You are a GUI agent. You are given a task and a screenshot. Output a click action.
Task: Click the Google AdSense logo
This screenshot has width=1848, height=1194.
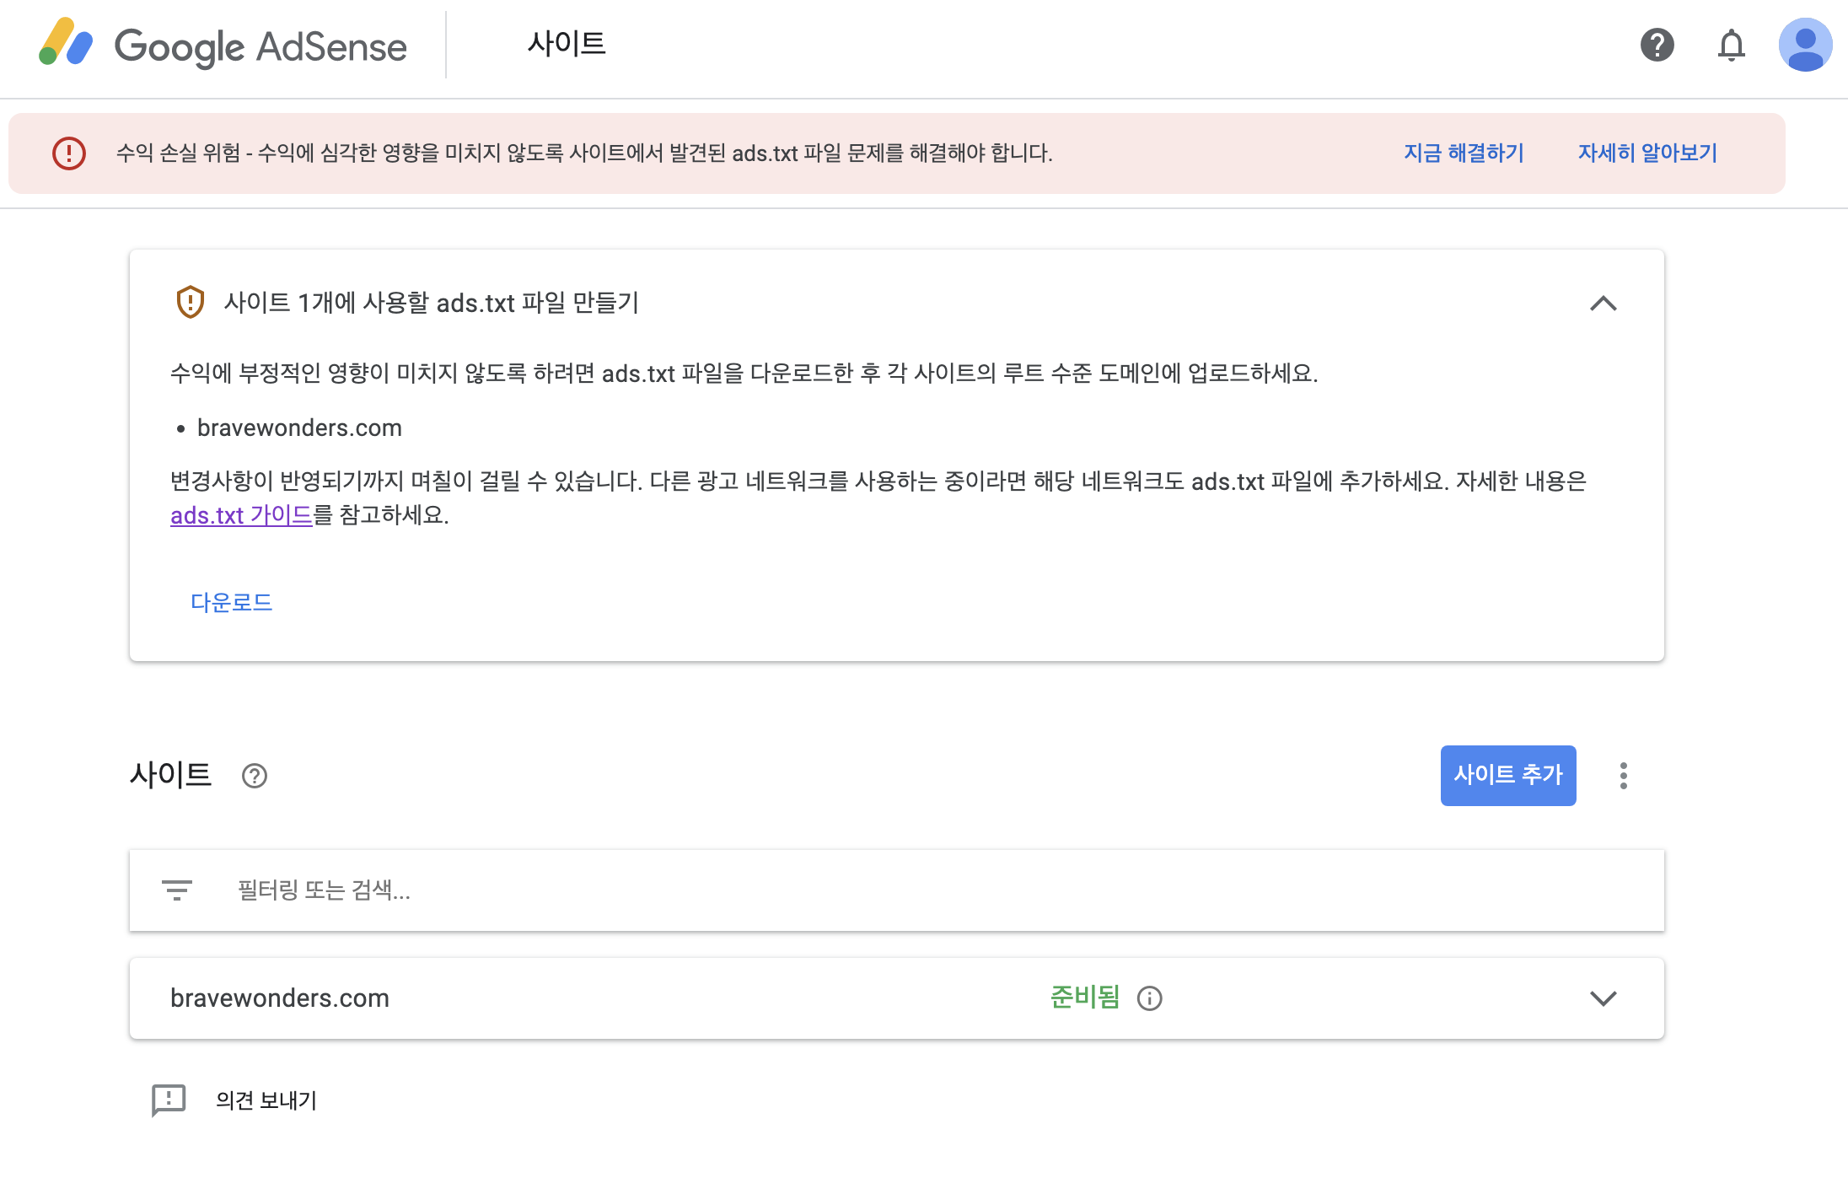[x=223, y=46]
